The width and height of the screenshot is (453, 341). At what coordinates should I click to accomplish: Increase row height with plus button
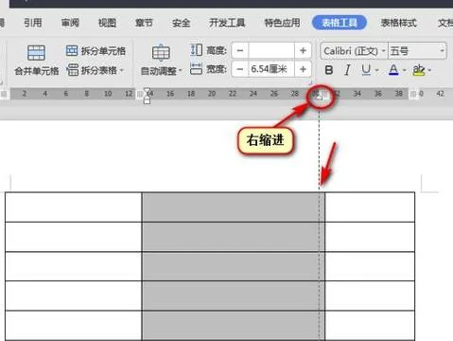coord(303,50)
